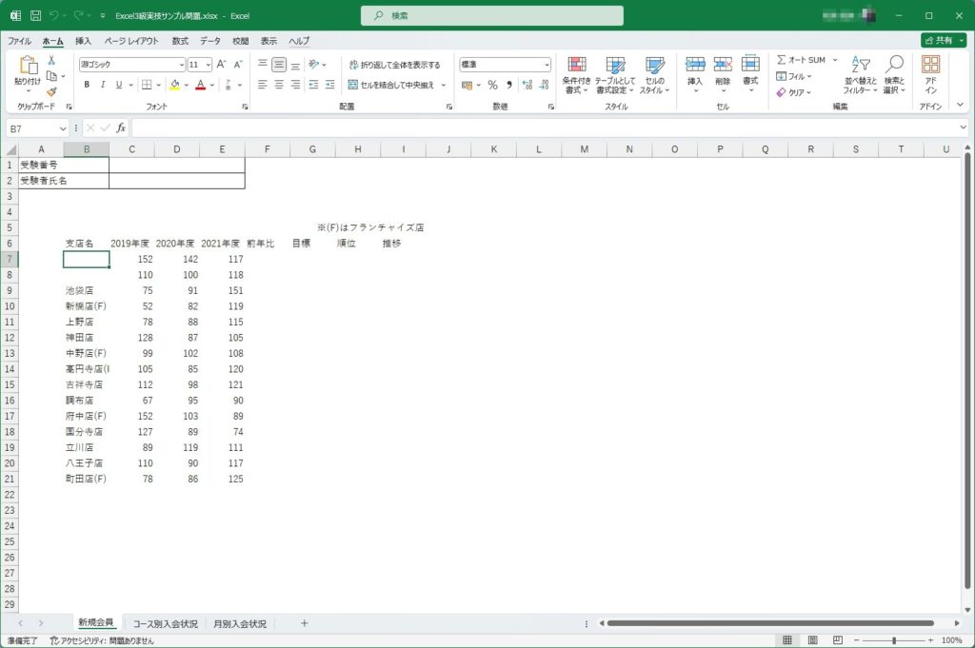
Task: Toggle bold formatting
Action: coord(87,85)
